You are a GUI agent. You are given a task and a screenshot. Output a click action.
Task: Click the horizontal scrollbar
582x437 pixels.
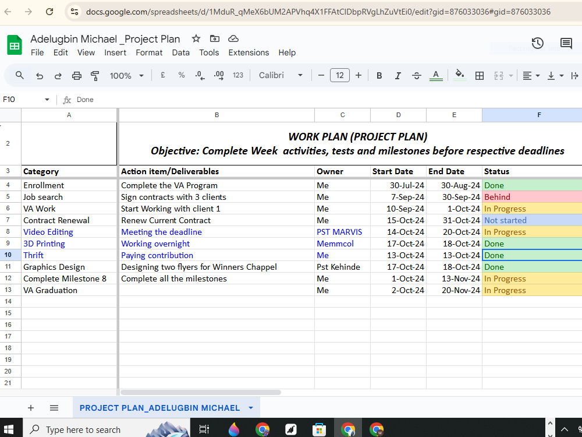201,392
